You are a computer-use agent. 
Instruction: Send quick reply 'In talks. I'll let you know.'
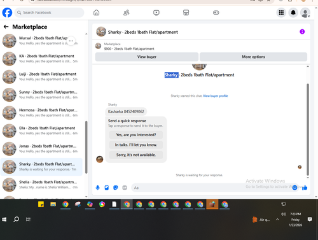pos(136,145)
